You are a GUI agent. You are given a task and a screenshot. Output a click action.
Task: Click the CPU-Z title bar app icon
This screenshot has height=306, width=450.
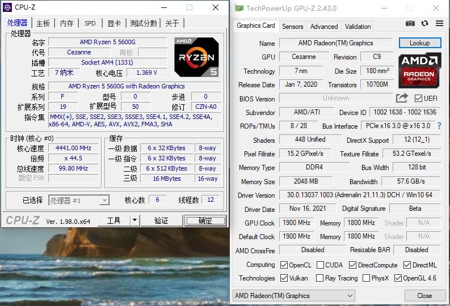pyautogui.click(x=7, y=7)
